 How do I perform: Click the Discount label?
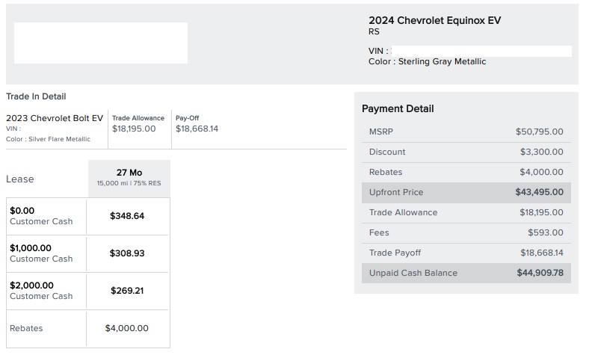point(387,152)
